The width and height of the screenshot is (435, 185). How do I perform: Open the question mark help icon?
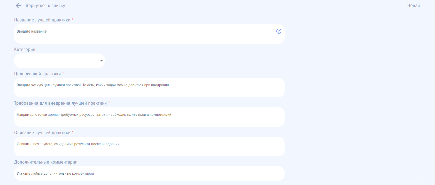pyautogui.click(x=279, y=31)
